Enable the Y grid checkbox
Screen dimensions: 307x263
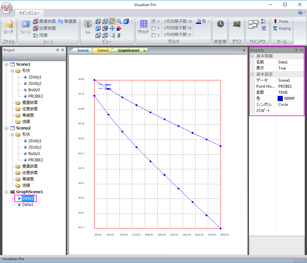[154, 28]
